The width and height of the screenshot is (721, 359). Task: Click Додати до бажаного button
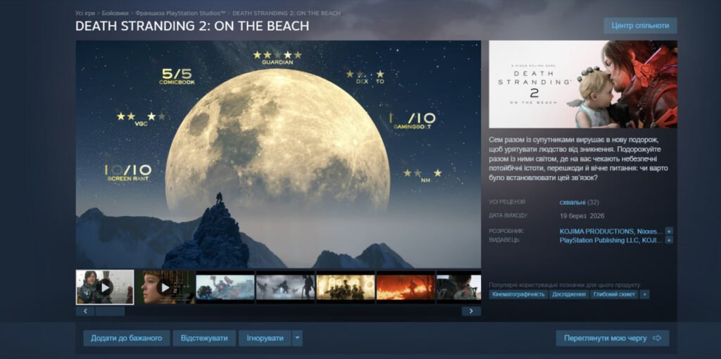[x=127, y=339]
